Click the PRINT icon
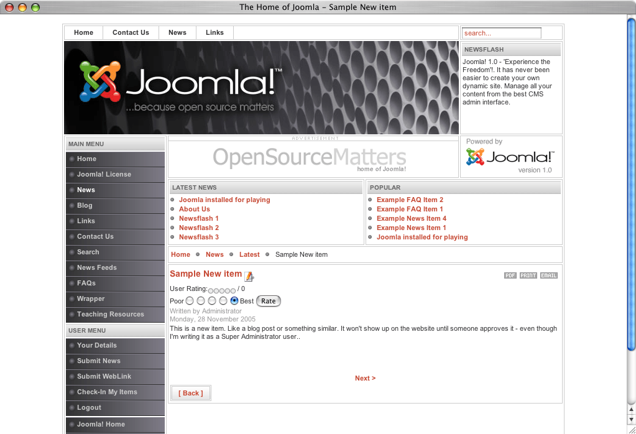This screenshot has width=636, height=434. click(528, 275)
